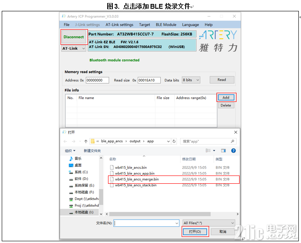Expand the file name history dropdown
This screenshot has width=301, height=243.
pyautogui.click(x=177, y=223)
